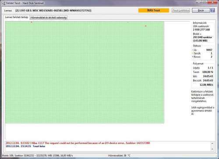Switch to the "Hőmérséklet és átviteli sebesség" tab
This screenshot has width=219, height=159.
pyautogui.click(x=49, y=18)
